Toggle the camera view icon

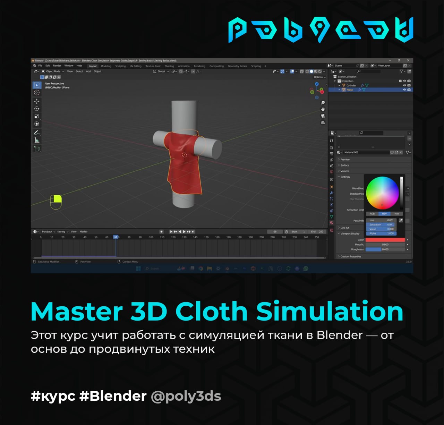[x=323, y=116]
